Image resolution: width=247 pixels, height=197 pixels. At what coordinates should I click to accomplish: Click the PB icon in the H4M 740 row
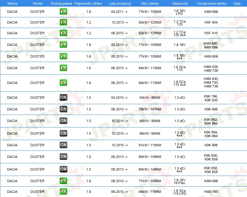pos(63,192)
